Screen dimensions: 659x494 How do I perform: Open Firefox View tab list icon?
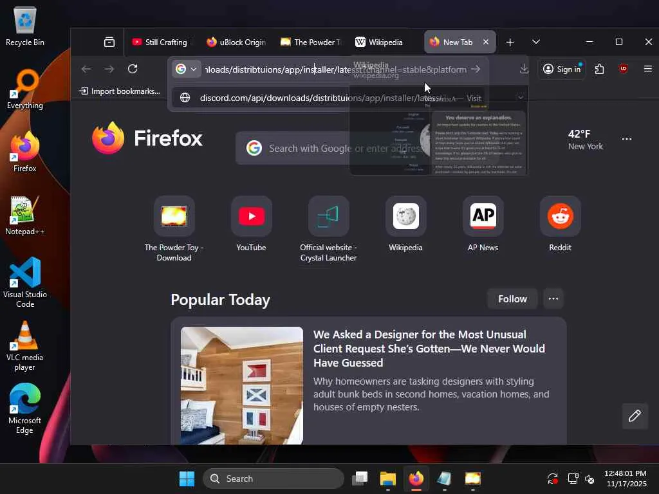109,42
